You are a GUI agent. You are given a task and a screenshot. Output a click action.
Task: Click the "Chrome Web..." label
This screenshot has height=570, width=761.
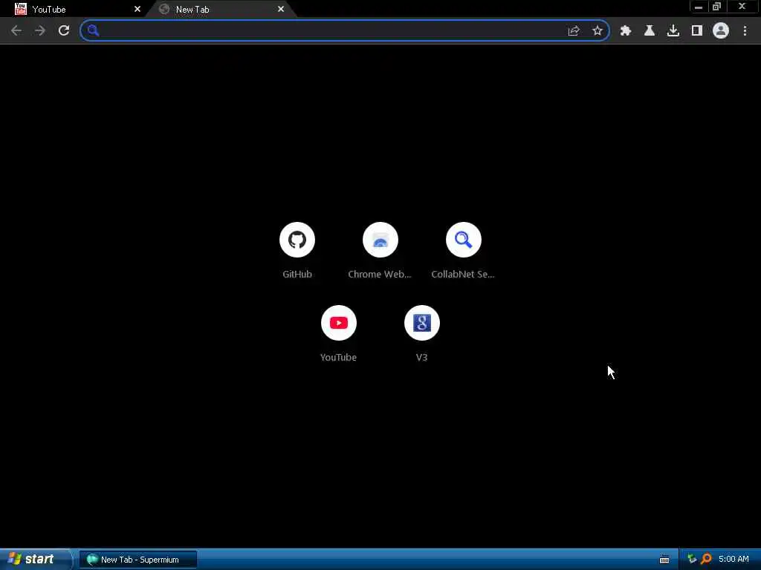(x=380, y=275)
